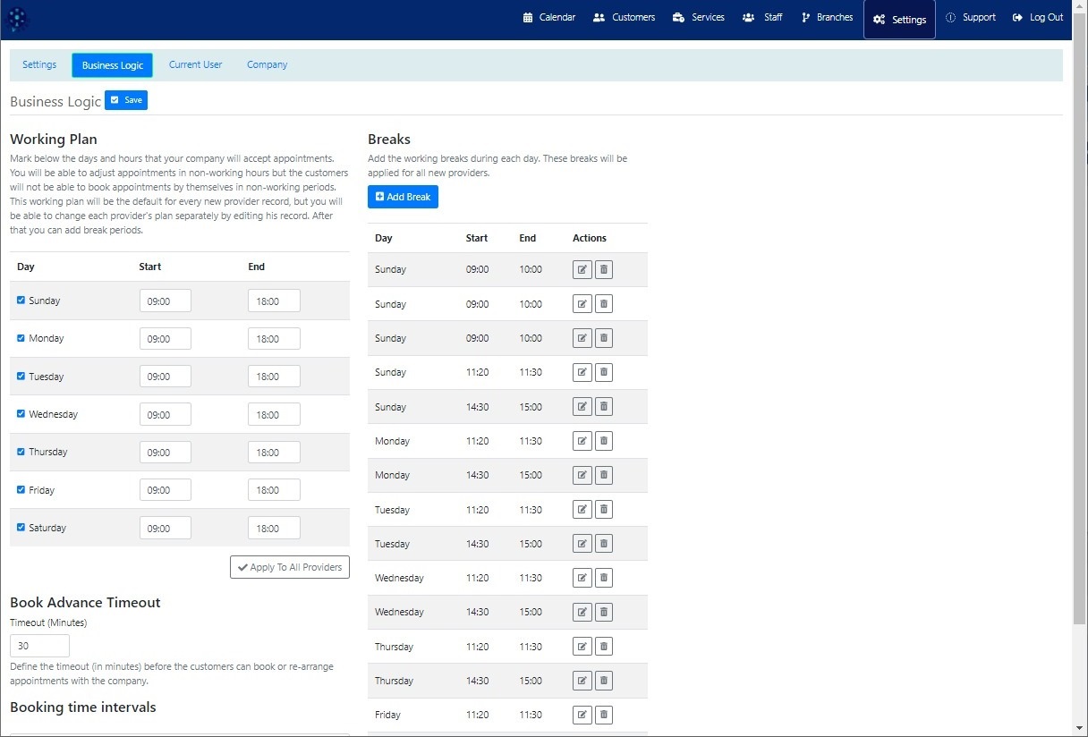The height and width of the screenshot is (737, 1088).
Task: Save the Business Logic settings
Action: click(126, 100)
